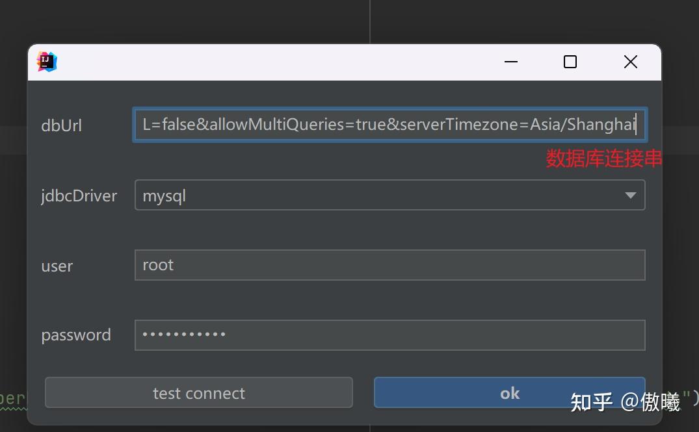Click the IntelliJ IDEA logo in the title bar
Screen dimensions: 699x432
click(x=46, y=61)
